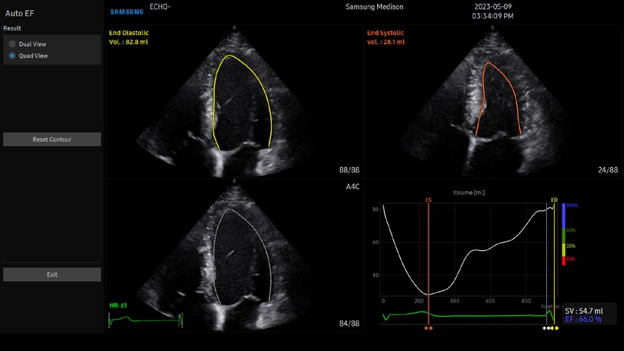Select the Quad View radio option
The image size is (624, 351).
click(12, 56)
